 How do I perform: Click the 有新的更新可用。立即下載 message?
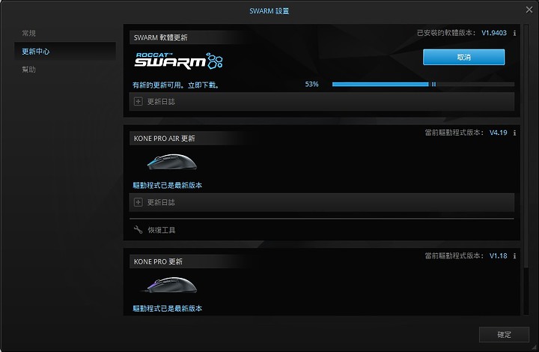click(176, 85)
